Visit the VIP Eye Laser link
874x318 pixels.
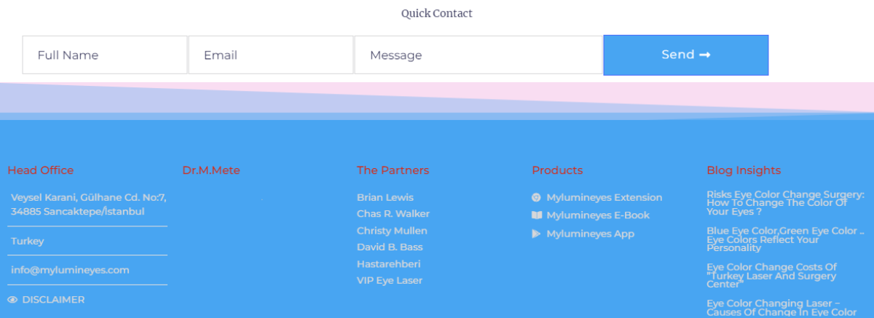pyautogui.click(x=390, y=281)
